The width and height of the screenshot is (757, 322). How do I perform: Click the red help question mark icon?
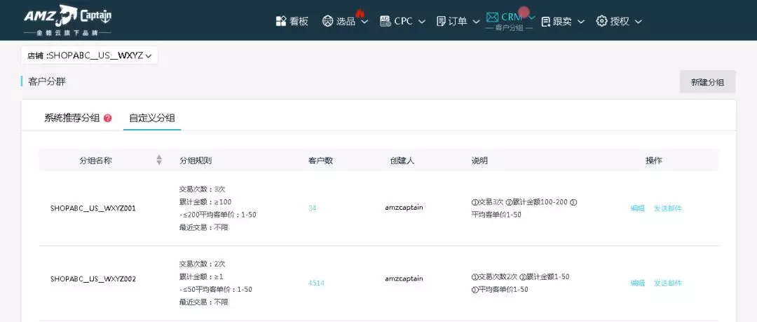pyautogui.click(x=108, y=118)
